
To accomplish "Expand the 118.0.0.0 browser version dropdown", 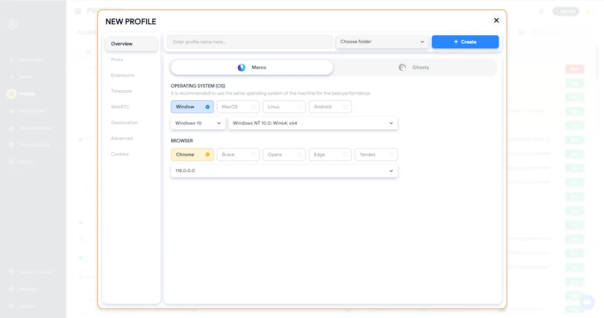I will (284, 171).
